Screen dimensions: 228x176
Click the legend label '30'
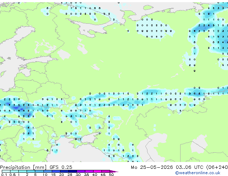pos(78,175)
